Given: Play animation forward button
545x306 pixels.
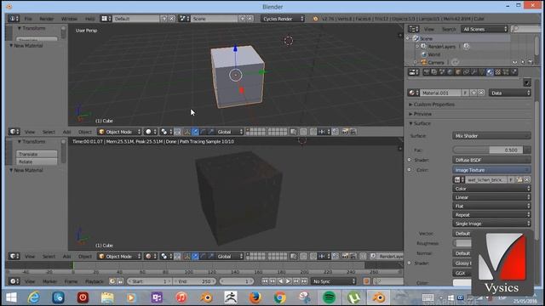Looking at the screenshot, I should [288, 281].
